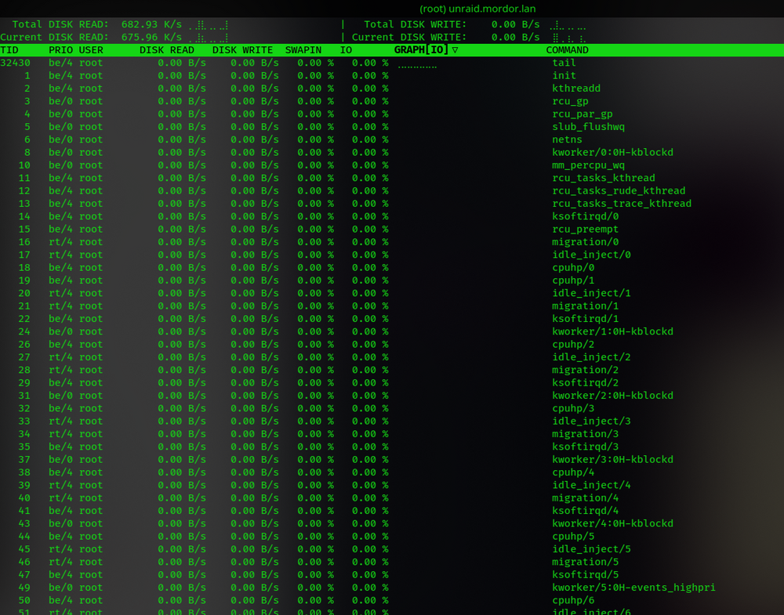
Task: Click the Total DISK READ value 682.93 K/s
Action: [x=151, y=24]
